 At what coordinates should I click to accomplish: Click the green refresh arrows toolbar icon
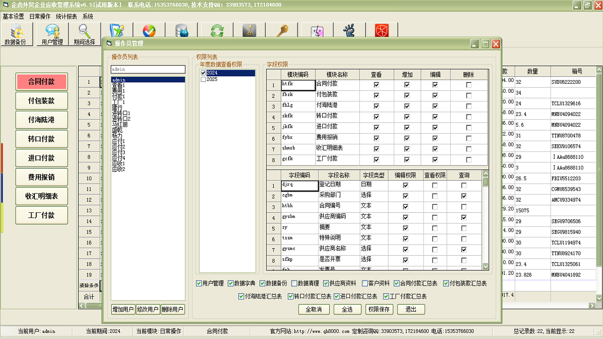coord(217,31)
